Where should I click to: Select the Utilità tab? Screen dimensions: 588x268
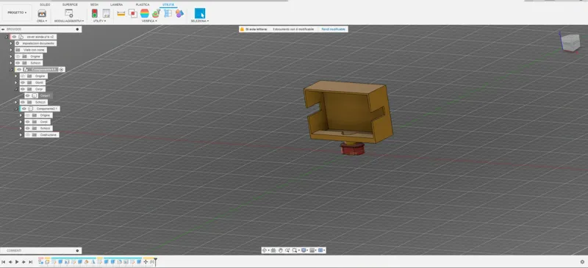coord(168,4)
